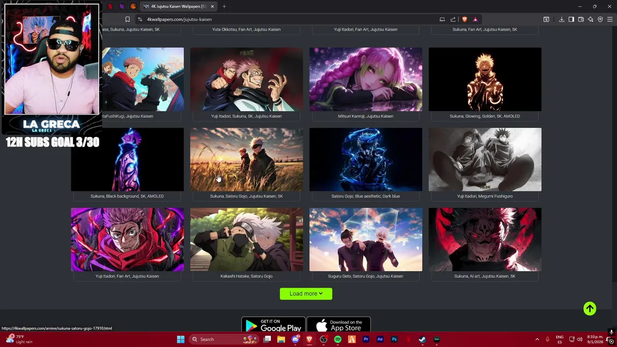Click the green scroll-to-top arrow button
Screen dimensions: 617x347
[590, 308]
